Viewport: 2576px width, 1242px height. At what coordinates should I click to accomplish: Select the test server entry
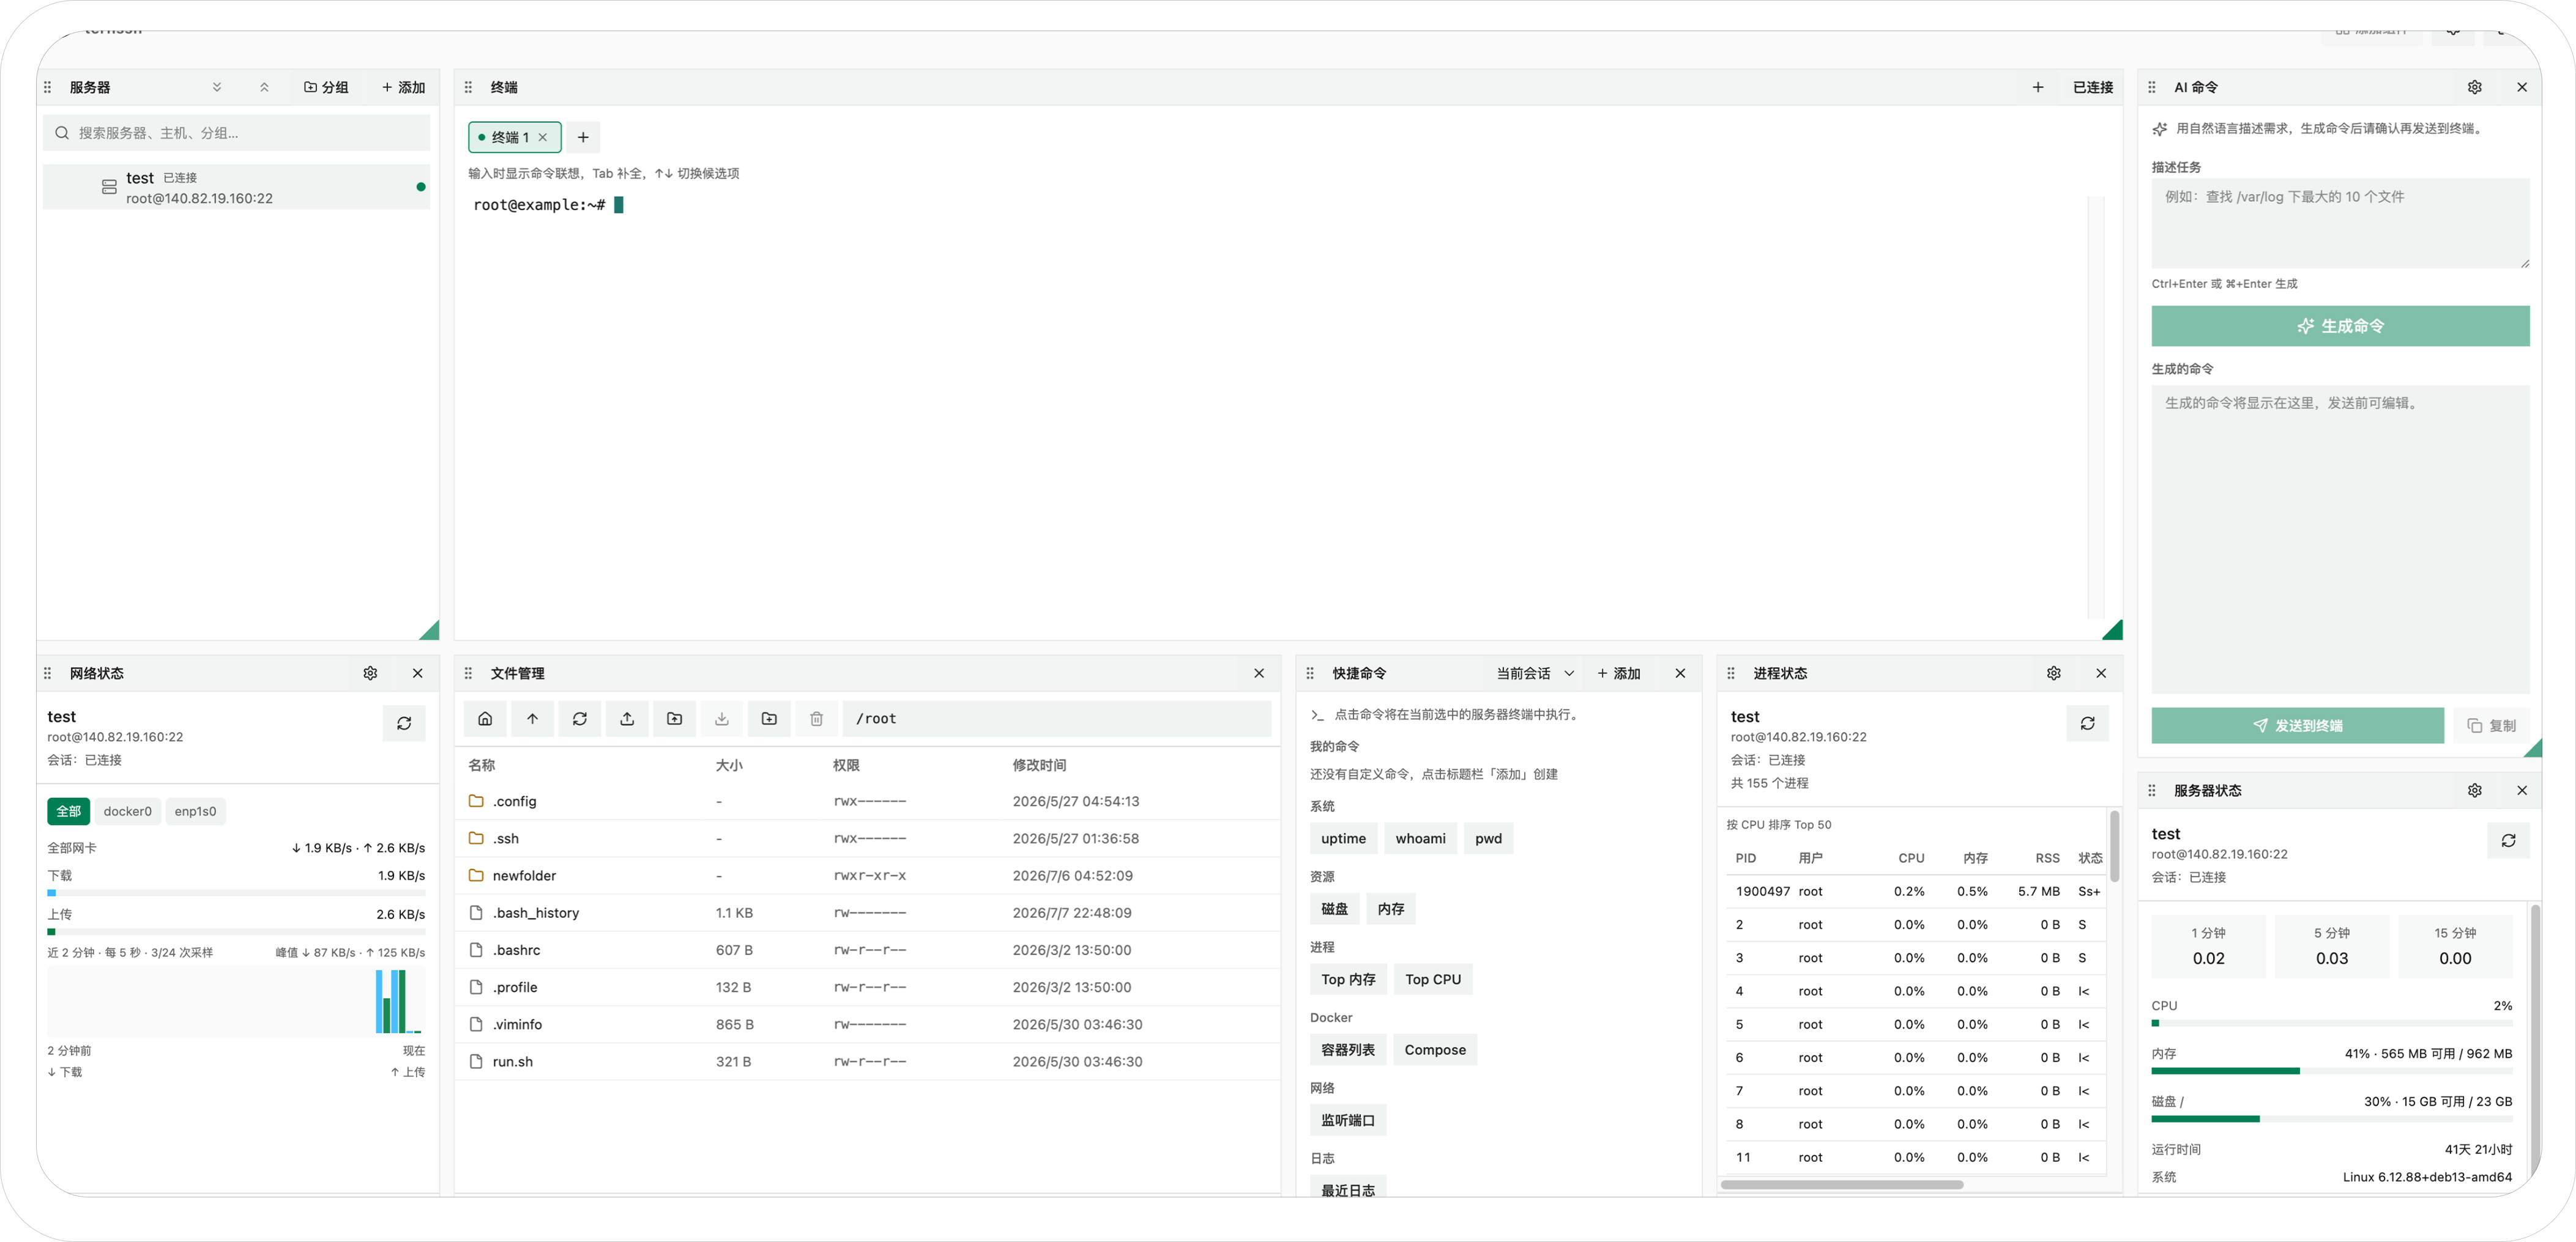[236, 187]
